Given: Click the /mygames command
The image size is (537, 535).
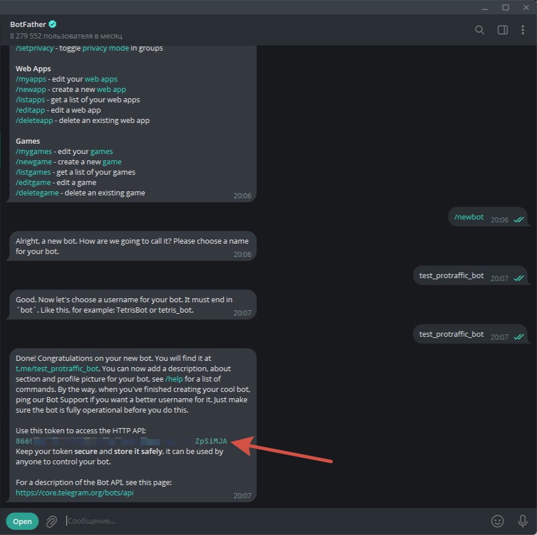Looking at the screenshot, I should point(33,151).
